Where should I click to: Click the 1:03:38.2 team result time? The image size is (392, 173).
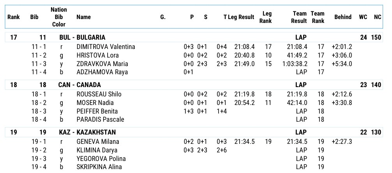click(x=295, y=64)
